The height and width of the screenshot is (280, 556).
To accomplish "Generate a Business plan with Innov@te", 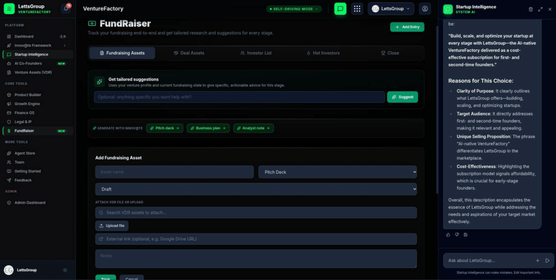I will click(x=208, y=128).
